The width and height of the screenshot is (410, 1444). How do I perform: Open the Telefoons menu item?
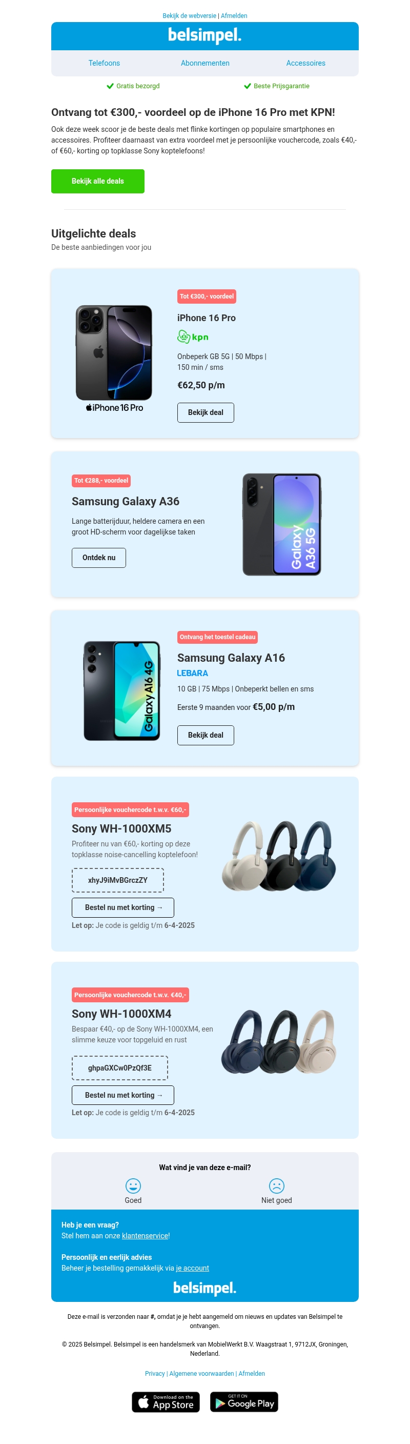[104, 63]
